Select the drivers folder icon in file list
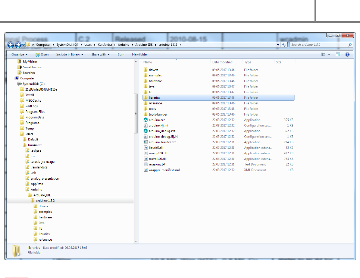360x278 pixels. pos(145,70)
